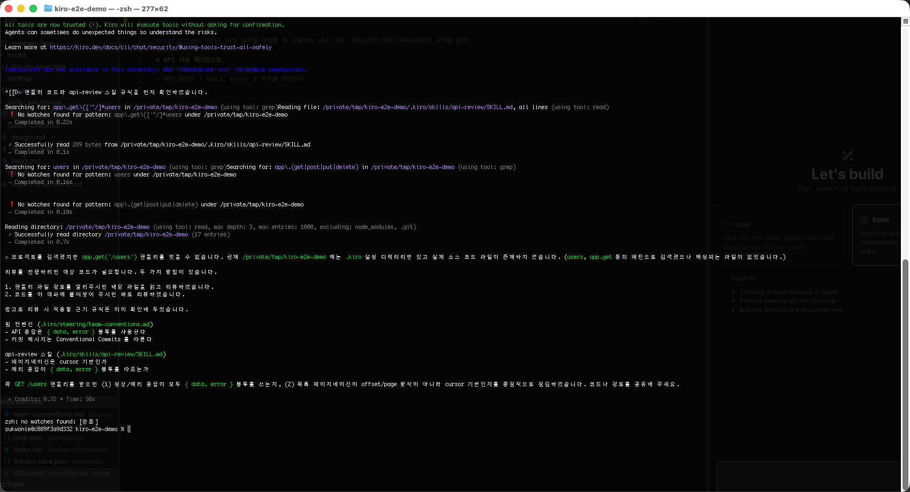This screenshot has height=492, width=910.
Task: Click 'Conventional Commits' in the commit message line
Action: pyautogui.click(x=88, y=339)
